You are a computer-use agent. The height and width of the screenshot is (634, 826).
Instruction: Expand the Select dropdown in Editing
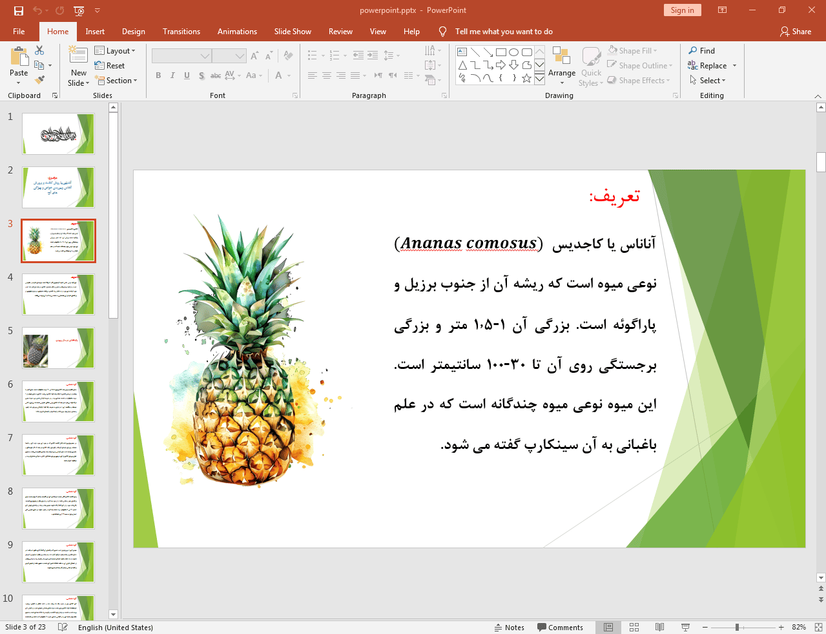708,81
